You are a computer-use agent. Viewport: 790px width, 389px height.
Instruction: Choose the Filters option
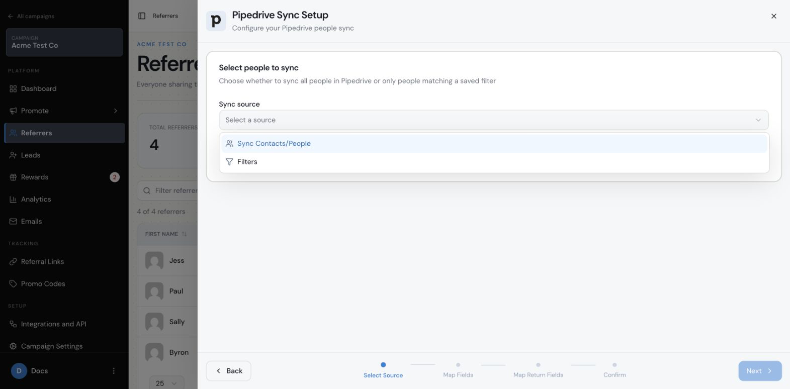click(x=494, y=162)
